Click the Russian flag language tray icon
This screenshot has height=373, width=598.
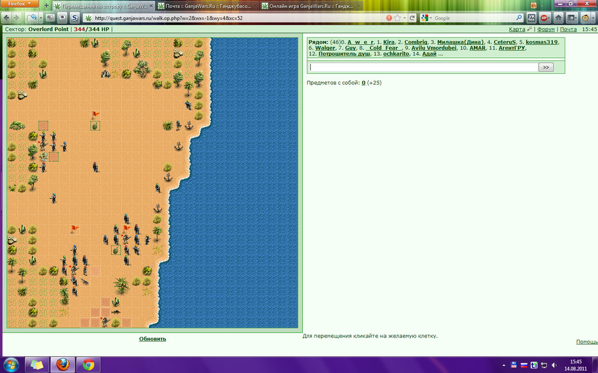[x=524, y=365]
